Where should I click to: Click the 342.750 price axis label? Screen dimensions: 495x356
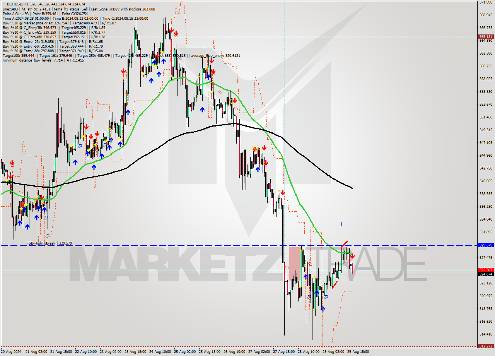point(485,168)
